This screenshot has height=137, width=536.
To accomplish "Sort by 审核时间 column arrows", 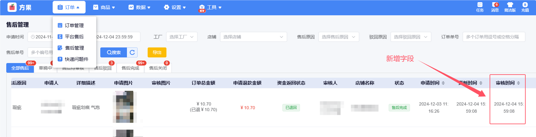I will 518,83.
